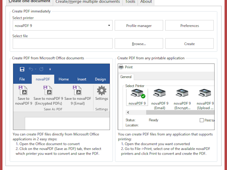The image size is (227, 170).
Task: Open the About tab
Action: pyautogui.click(x=146, y=2)
